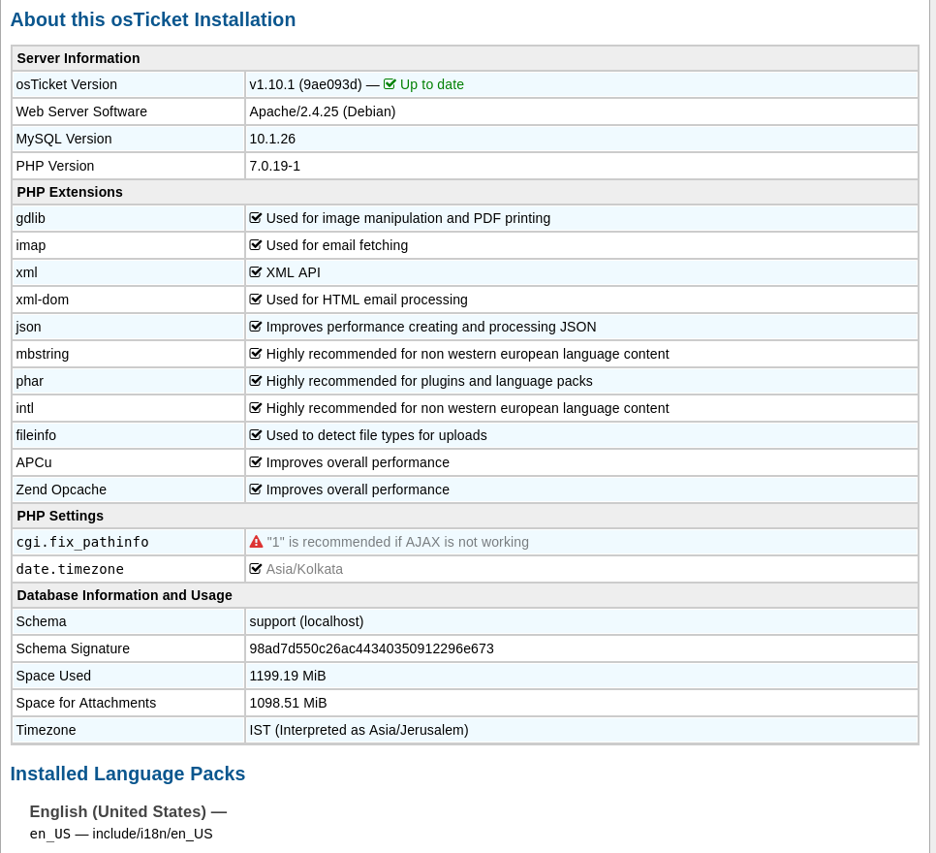Click the checkmark next to Asia/Kolkata timezone
This screenshot has width=936, height=853.
coord(255,568)
